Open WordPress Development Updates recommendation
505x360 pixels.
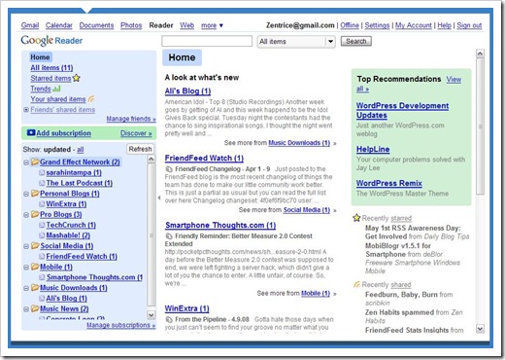[x=402, y=110]
